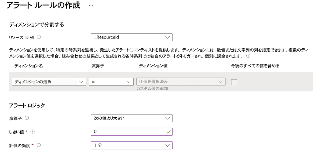
Task: Open 1 分 evaluation frequency dropdown
Action: click(132, 145)
